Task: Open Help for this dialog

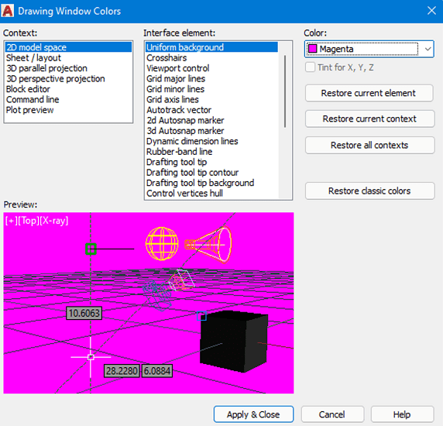Action: [x=402, y=414]
